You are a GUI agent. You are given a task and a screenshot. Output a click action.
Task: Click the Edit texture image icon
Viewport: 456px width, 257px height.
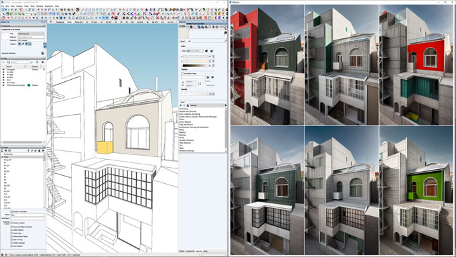[x=213, y=77]
